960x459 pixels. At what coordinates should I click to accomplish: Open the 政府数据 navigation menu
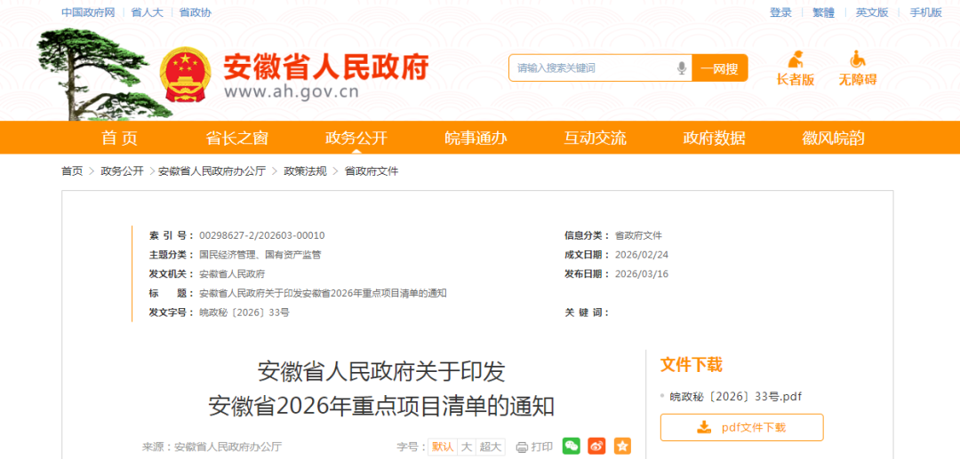click(714, 138)
